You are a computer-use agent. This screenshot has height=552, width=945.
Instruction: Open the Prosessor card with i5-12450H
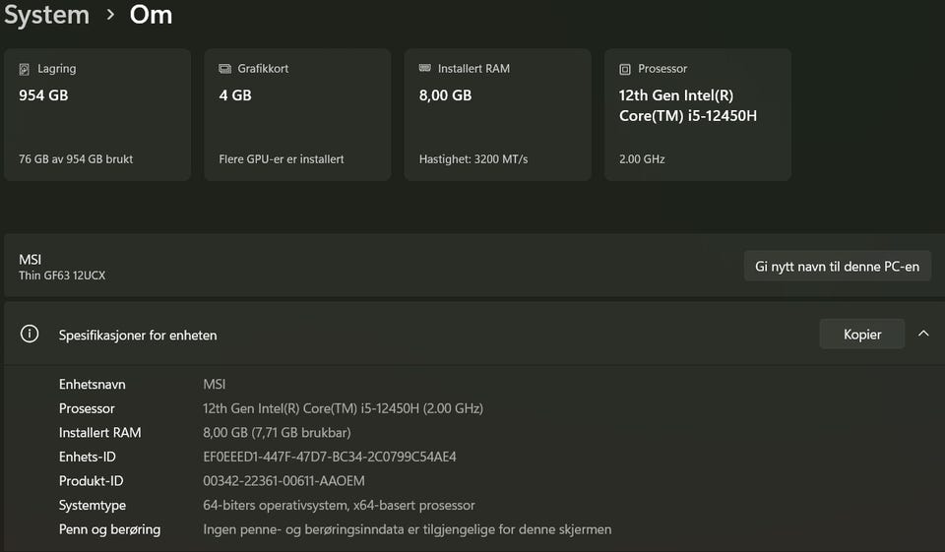(x=698, y=114)
